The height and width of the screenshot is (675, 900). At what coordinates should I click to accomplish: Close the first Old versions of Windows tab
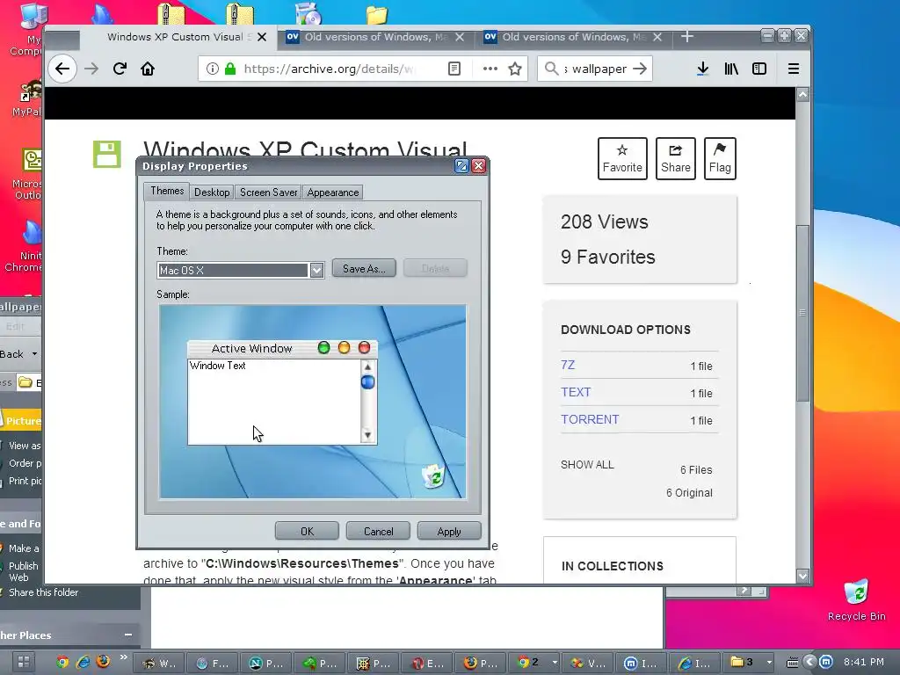click(459, 37)
